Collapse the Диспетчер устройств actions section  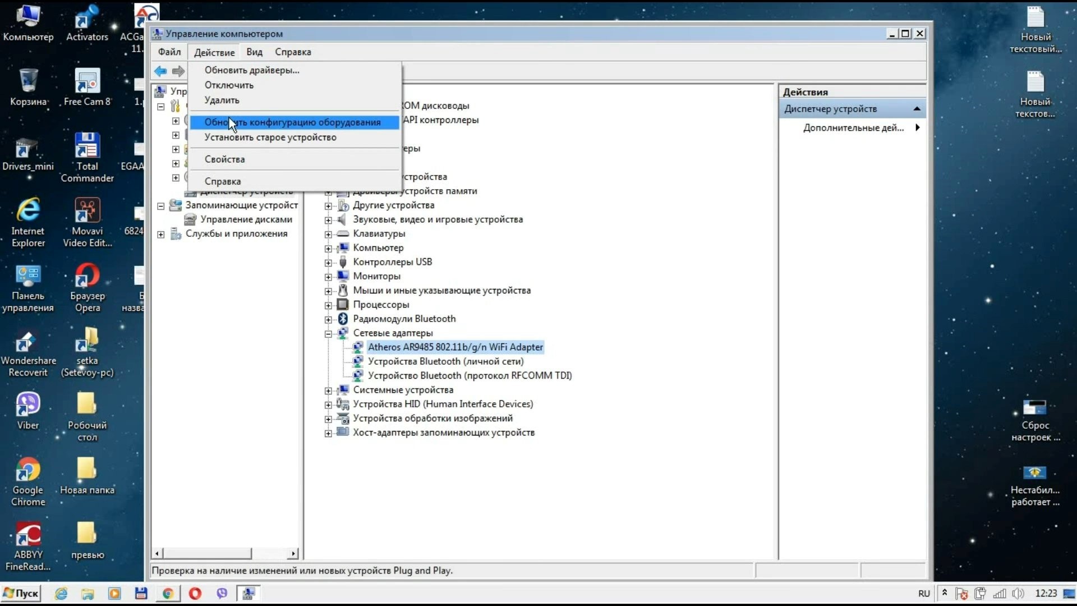pyautogui.click(x=917, y=109)
